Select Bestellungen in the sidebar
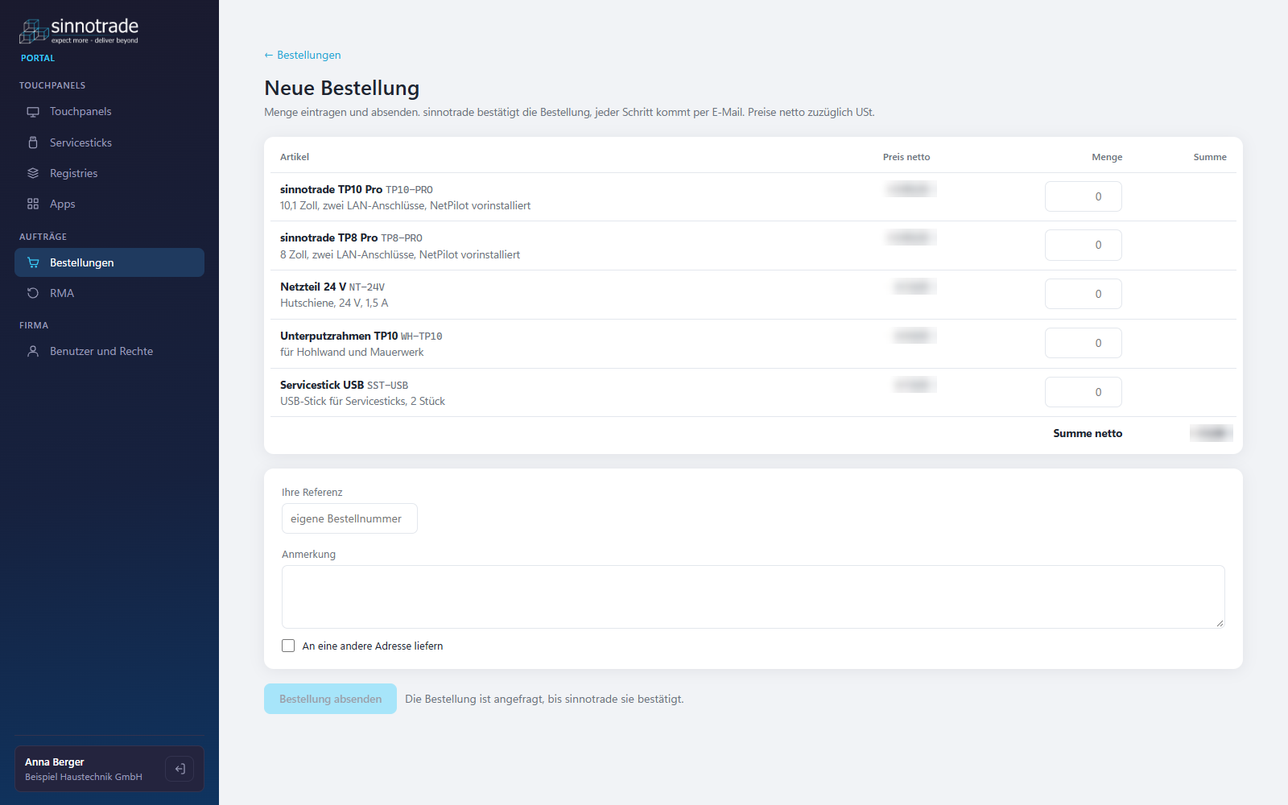The width and height of the screenshot is (1288, 805). click(x=109, y=262)
